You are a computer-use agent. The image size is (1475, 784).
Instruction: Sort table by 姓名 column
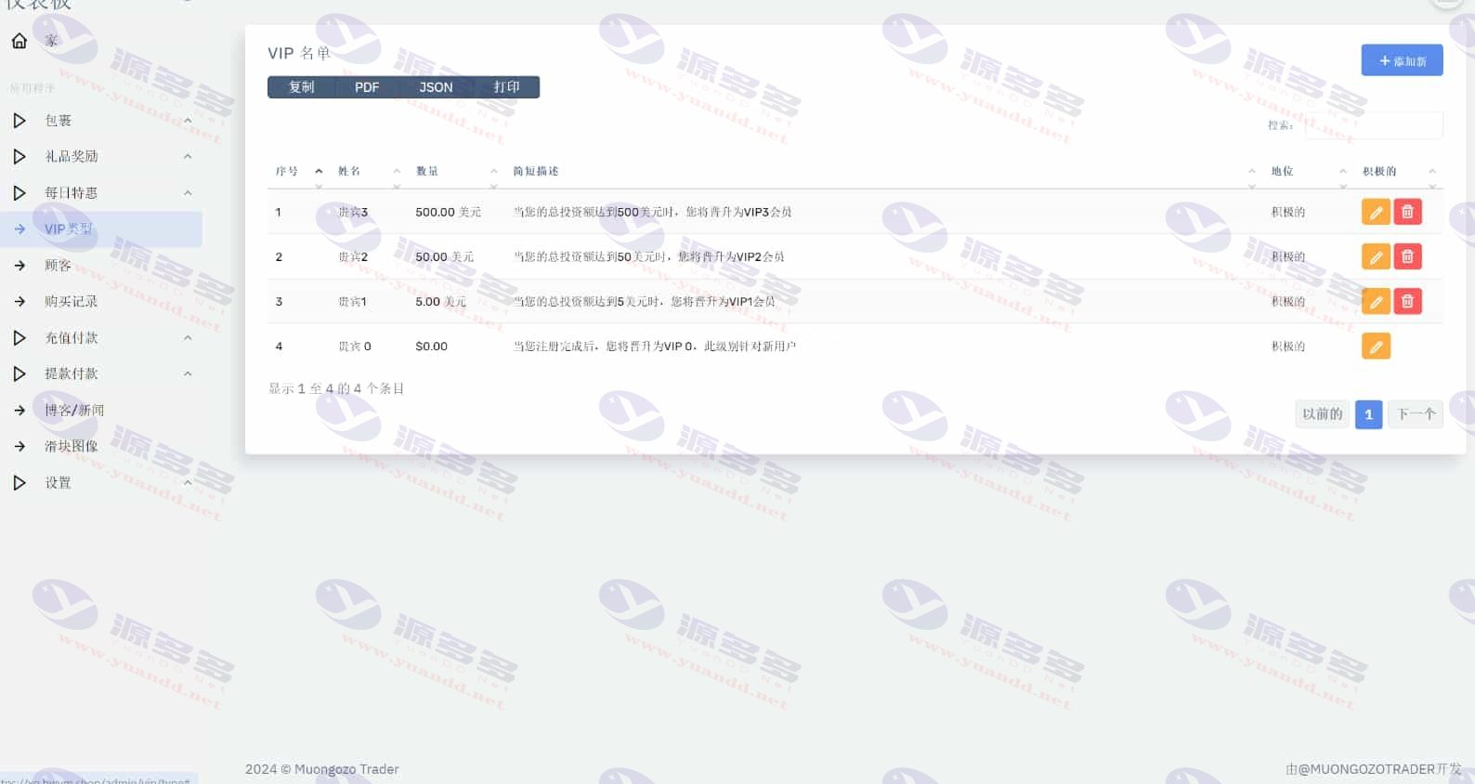(x=370, y=172)
